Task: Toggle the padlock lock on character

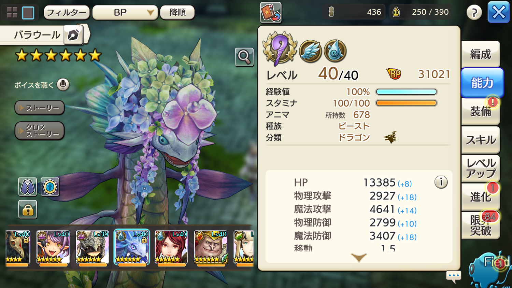Action: tap(28, 209)
